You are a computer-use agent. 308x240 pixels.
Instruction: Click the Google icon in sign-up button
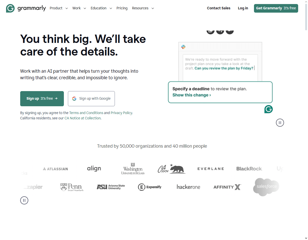coord(74,99)
